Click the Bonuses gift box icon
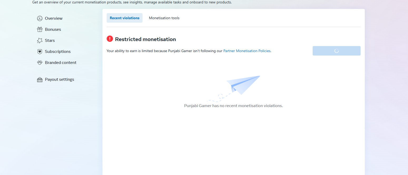Image resolution: width=408 pixels, height=175 pixels. [x=40, y=29]
